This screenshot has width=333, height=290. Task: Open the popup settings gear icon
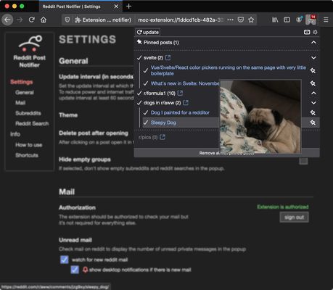315,32
